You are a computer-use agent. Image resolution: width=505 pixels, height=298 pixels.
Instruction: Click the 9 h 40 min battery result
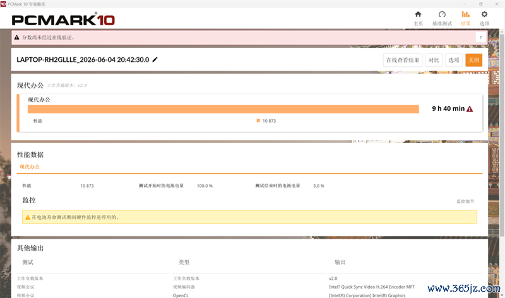click(448, 108)
